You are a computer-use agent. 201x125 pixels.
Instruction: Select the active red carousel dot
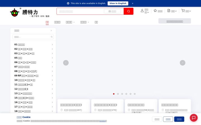[x=114, y=94]
